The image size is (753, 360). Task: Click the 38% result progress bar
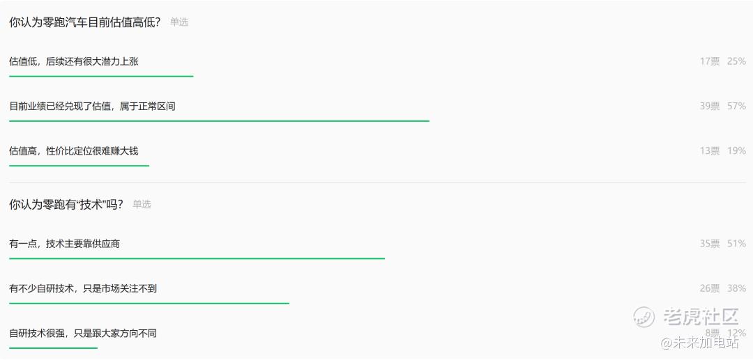149,303
